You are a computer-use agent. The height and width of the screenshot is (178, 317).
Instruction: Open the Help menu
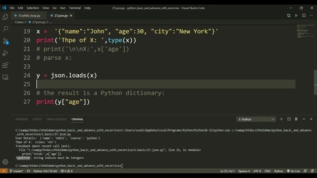click(87, 8)
